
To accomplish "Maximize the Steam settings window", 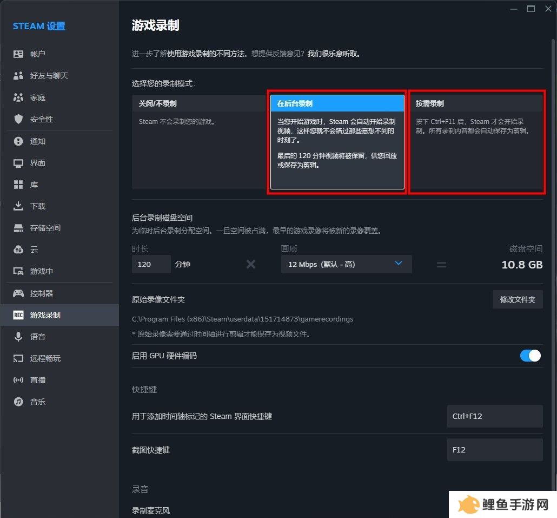I will click(531, 9).
